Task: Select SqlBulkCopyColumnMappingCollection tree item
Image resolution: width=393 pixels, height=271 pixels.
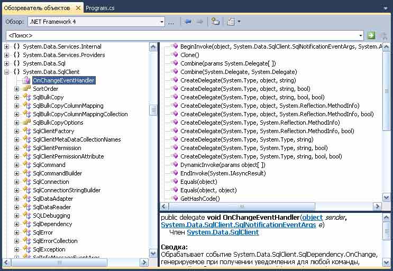Action: [80, 114]
